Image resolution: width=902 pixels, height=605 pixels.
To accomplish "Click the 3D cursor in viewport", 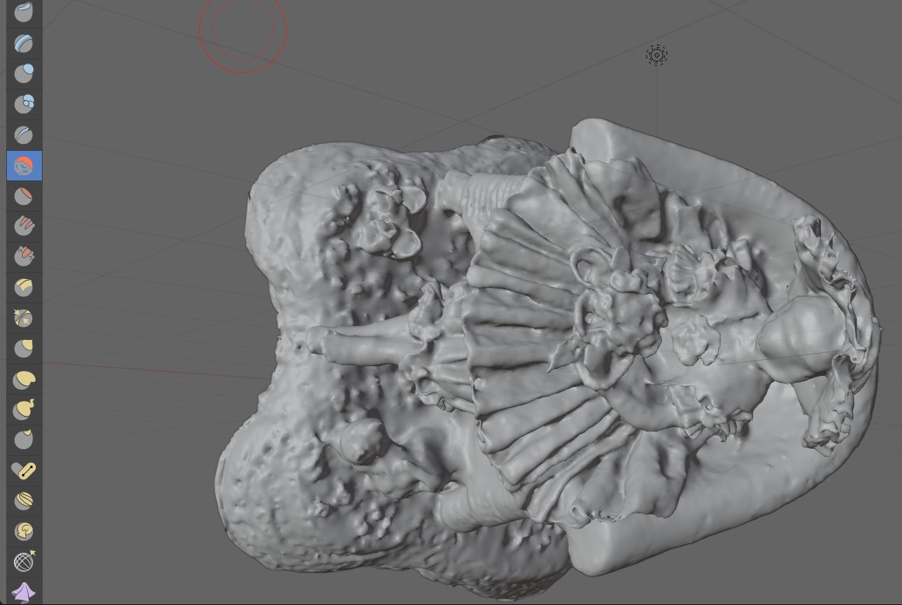I will [657, 56].
